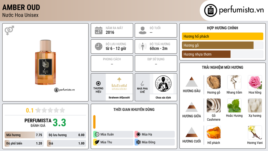Select the Mùa Đông season entry

pyautogui.click(x=155, y=142)
